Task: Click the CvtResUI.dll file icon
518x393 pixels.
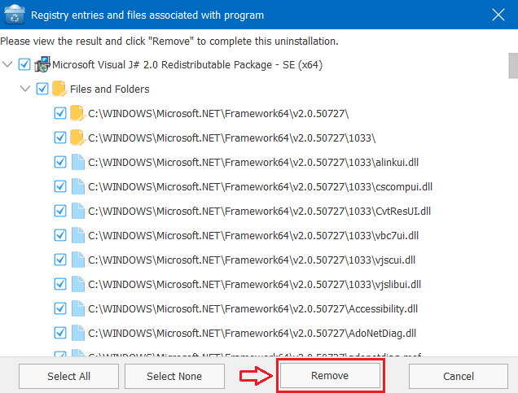Action: point(78,211)
